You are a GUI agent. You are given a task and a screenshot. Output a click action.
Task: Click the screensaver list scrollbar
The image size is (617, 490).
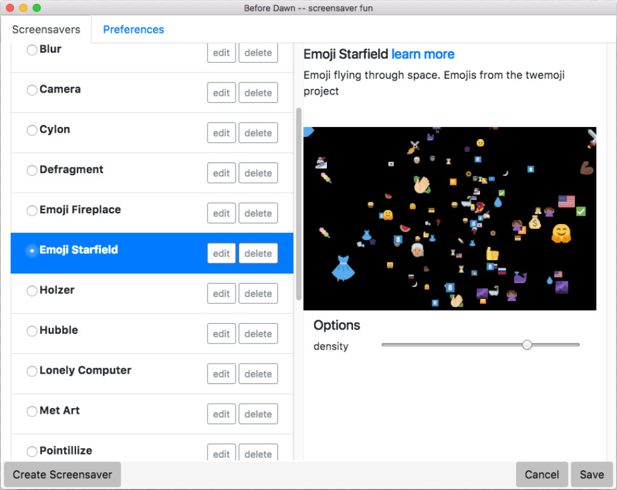coord(299,204)
